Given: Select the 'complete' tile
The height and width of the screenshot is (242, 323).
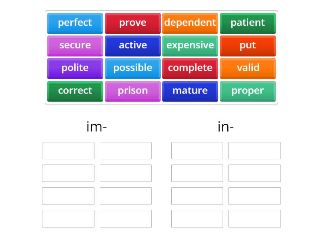Looking at the screenshot, I should coord(190,68).
